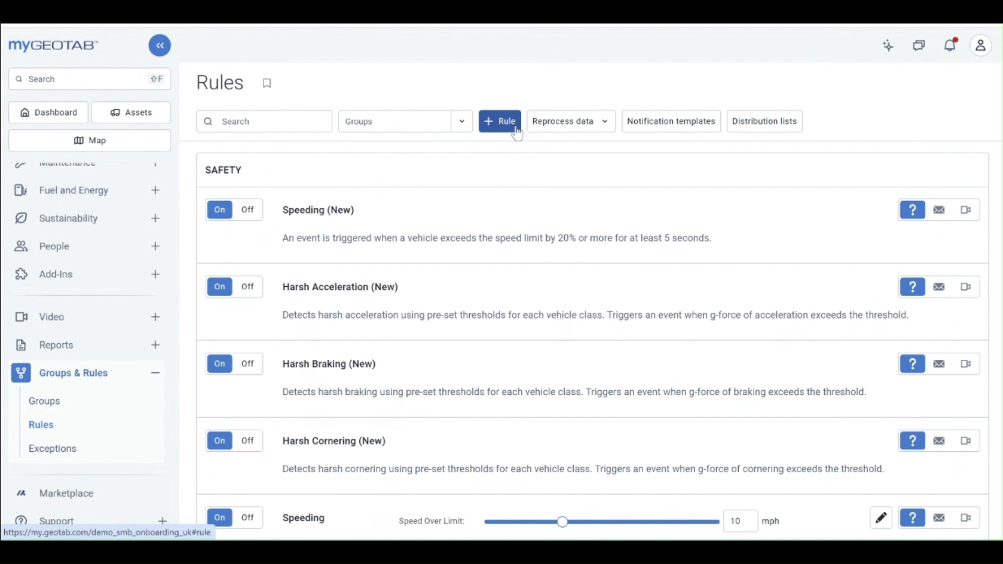Switch Harsh Acceleration (New) to Off
This screenshot has width=1003, height=564.
248,287
